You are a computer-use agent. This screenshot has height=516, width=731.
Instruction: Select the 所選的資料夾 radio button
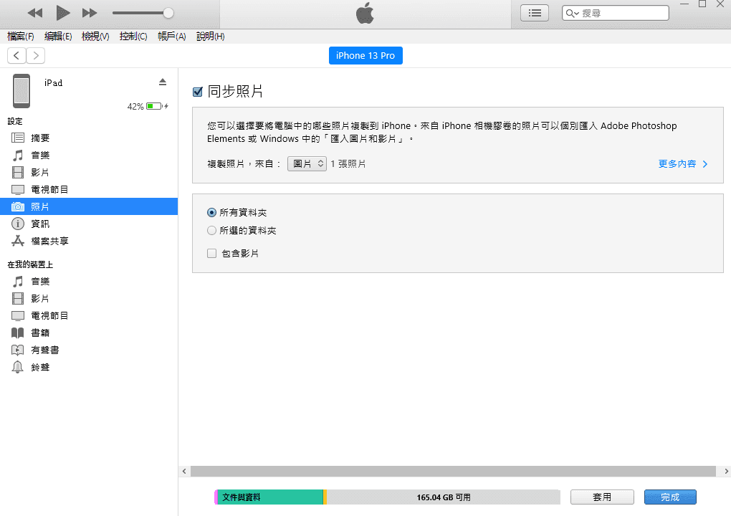point(211,231)
